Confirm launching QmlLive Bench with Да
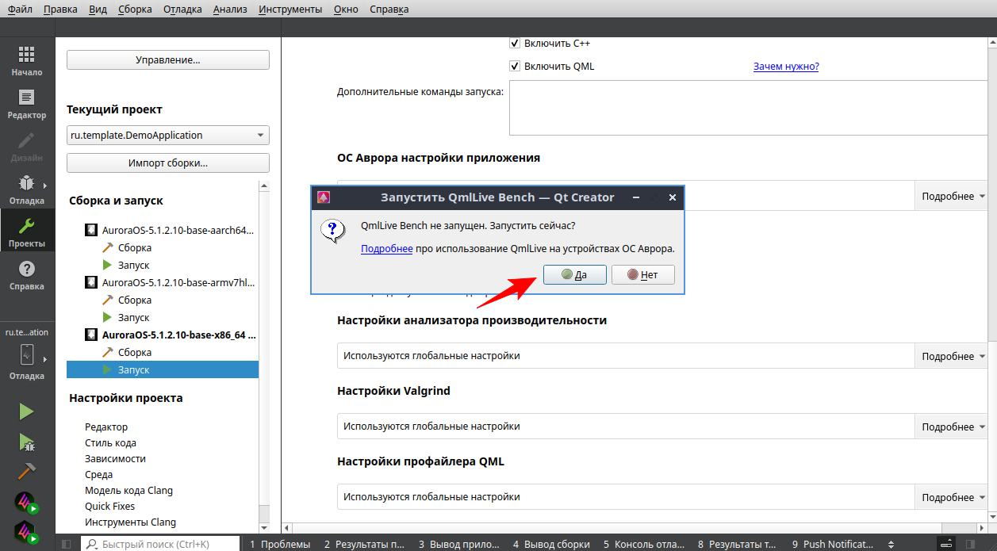The image size is (997, 551). (574, 274)
